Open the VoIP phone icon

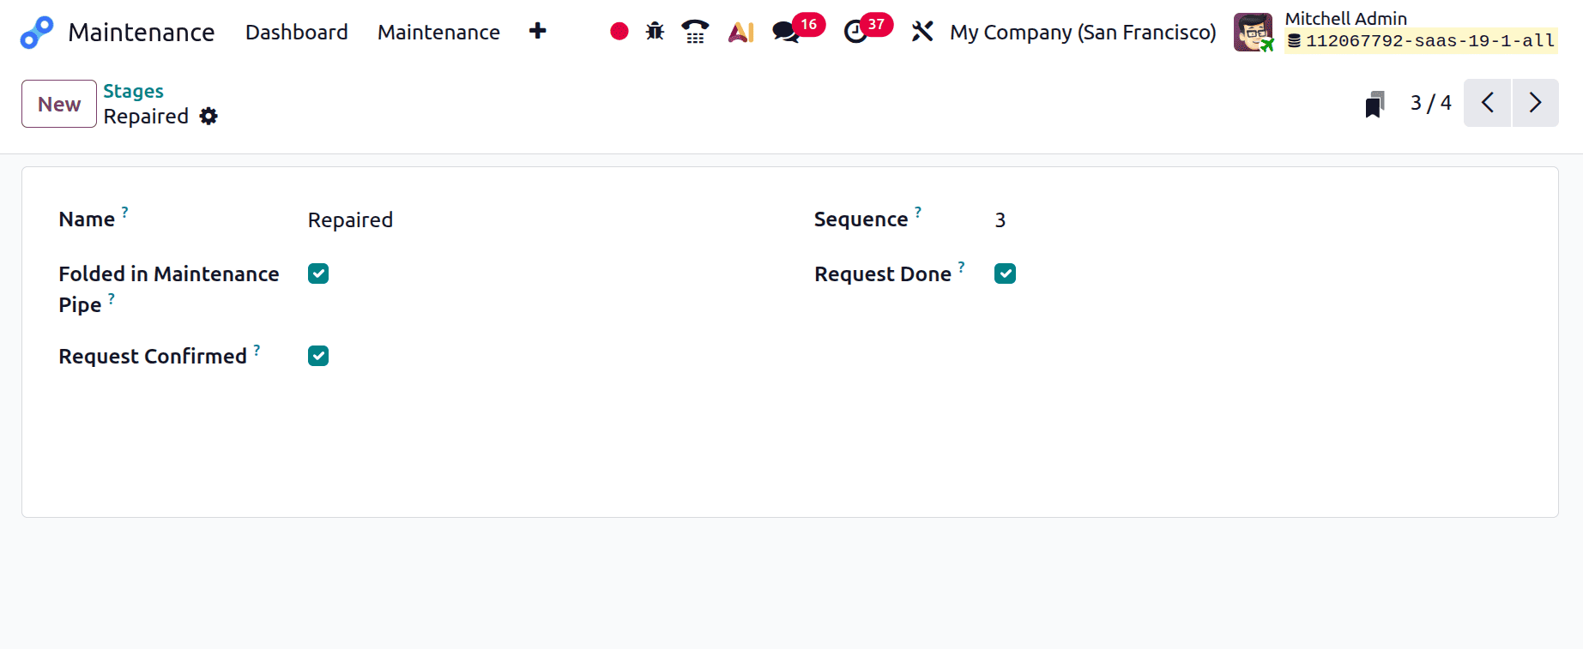[x=695, y=32]
